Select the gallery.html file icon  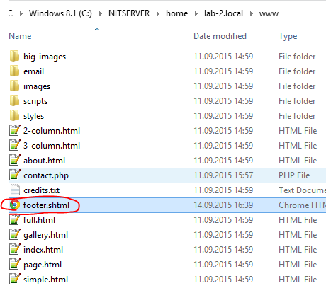pyautogui.click(x=15, y=235)
